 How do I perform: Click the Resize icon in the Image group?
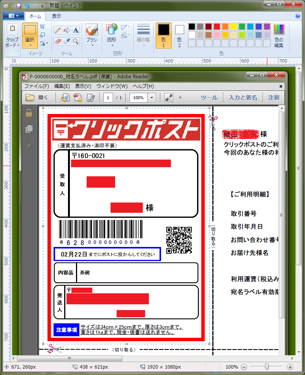[x=43, y=35]
